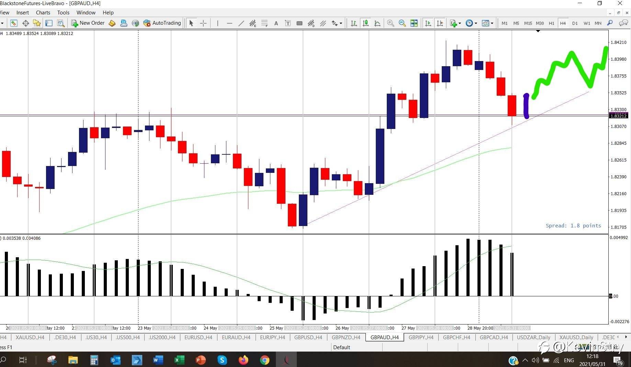631x367 pixels.
Task: Open the search magnifier in toolbar
Action: (610, 23)
